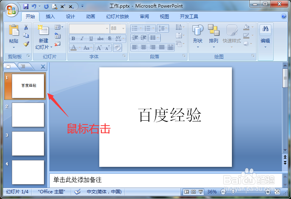
Task: Open the slide Layout dropdown
Action: coord(59,27)
